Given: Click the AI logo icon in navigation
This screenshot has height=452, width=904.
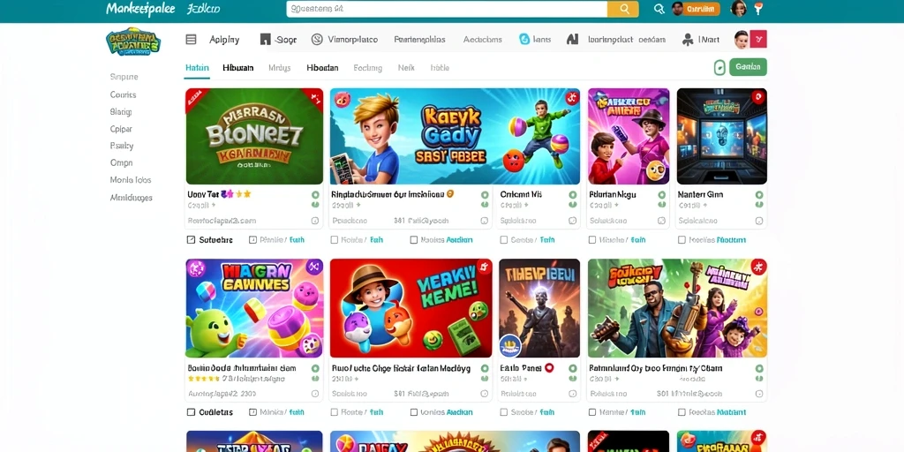Looking at the screenshot, I should click(x=572, y=39).
